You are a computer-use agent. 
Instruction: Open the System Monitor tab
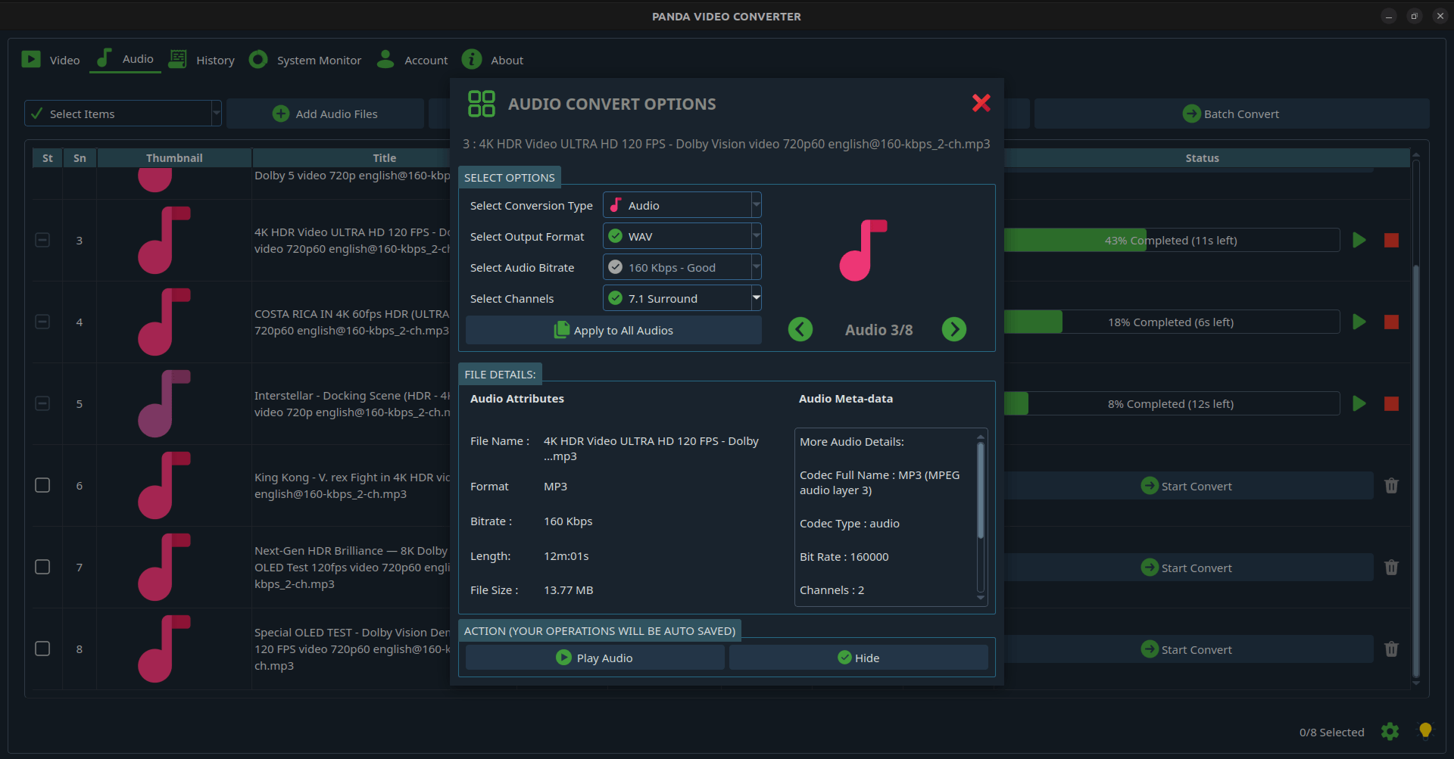[305, 60]
